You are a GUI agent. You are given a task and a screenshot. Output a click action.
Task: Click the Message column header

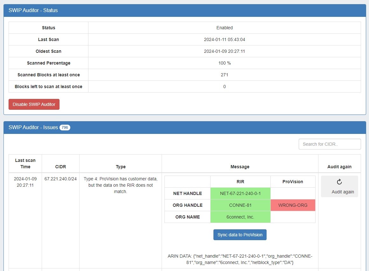(240, 167)
